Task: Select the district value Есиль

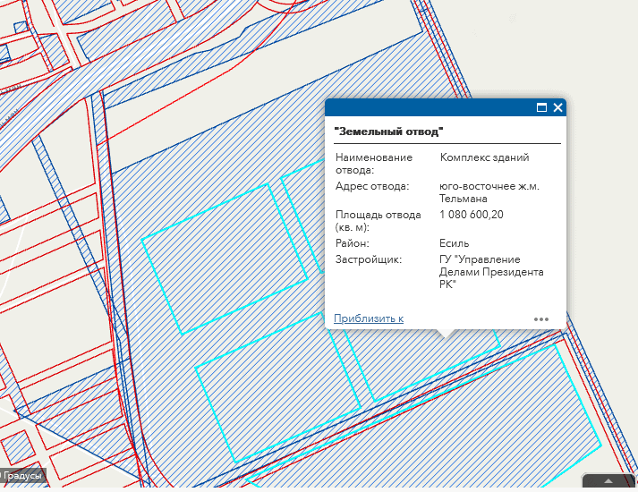Action: point(454,243)
